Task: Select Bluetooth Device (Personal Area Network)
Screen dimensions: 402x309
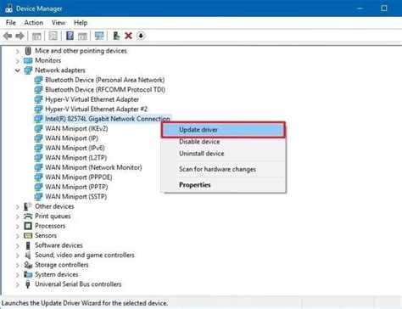Action: pyautogui.click(x=105, y=80)
